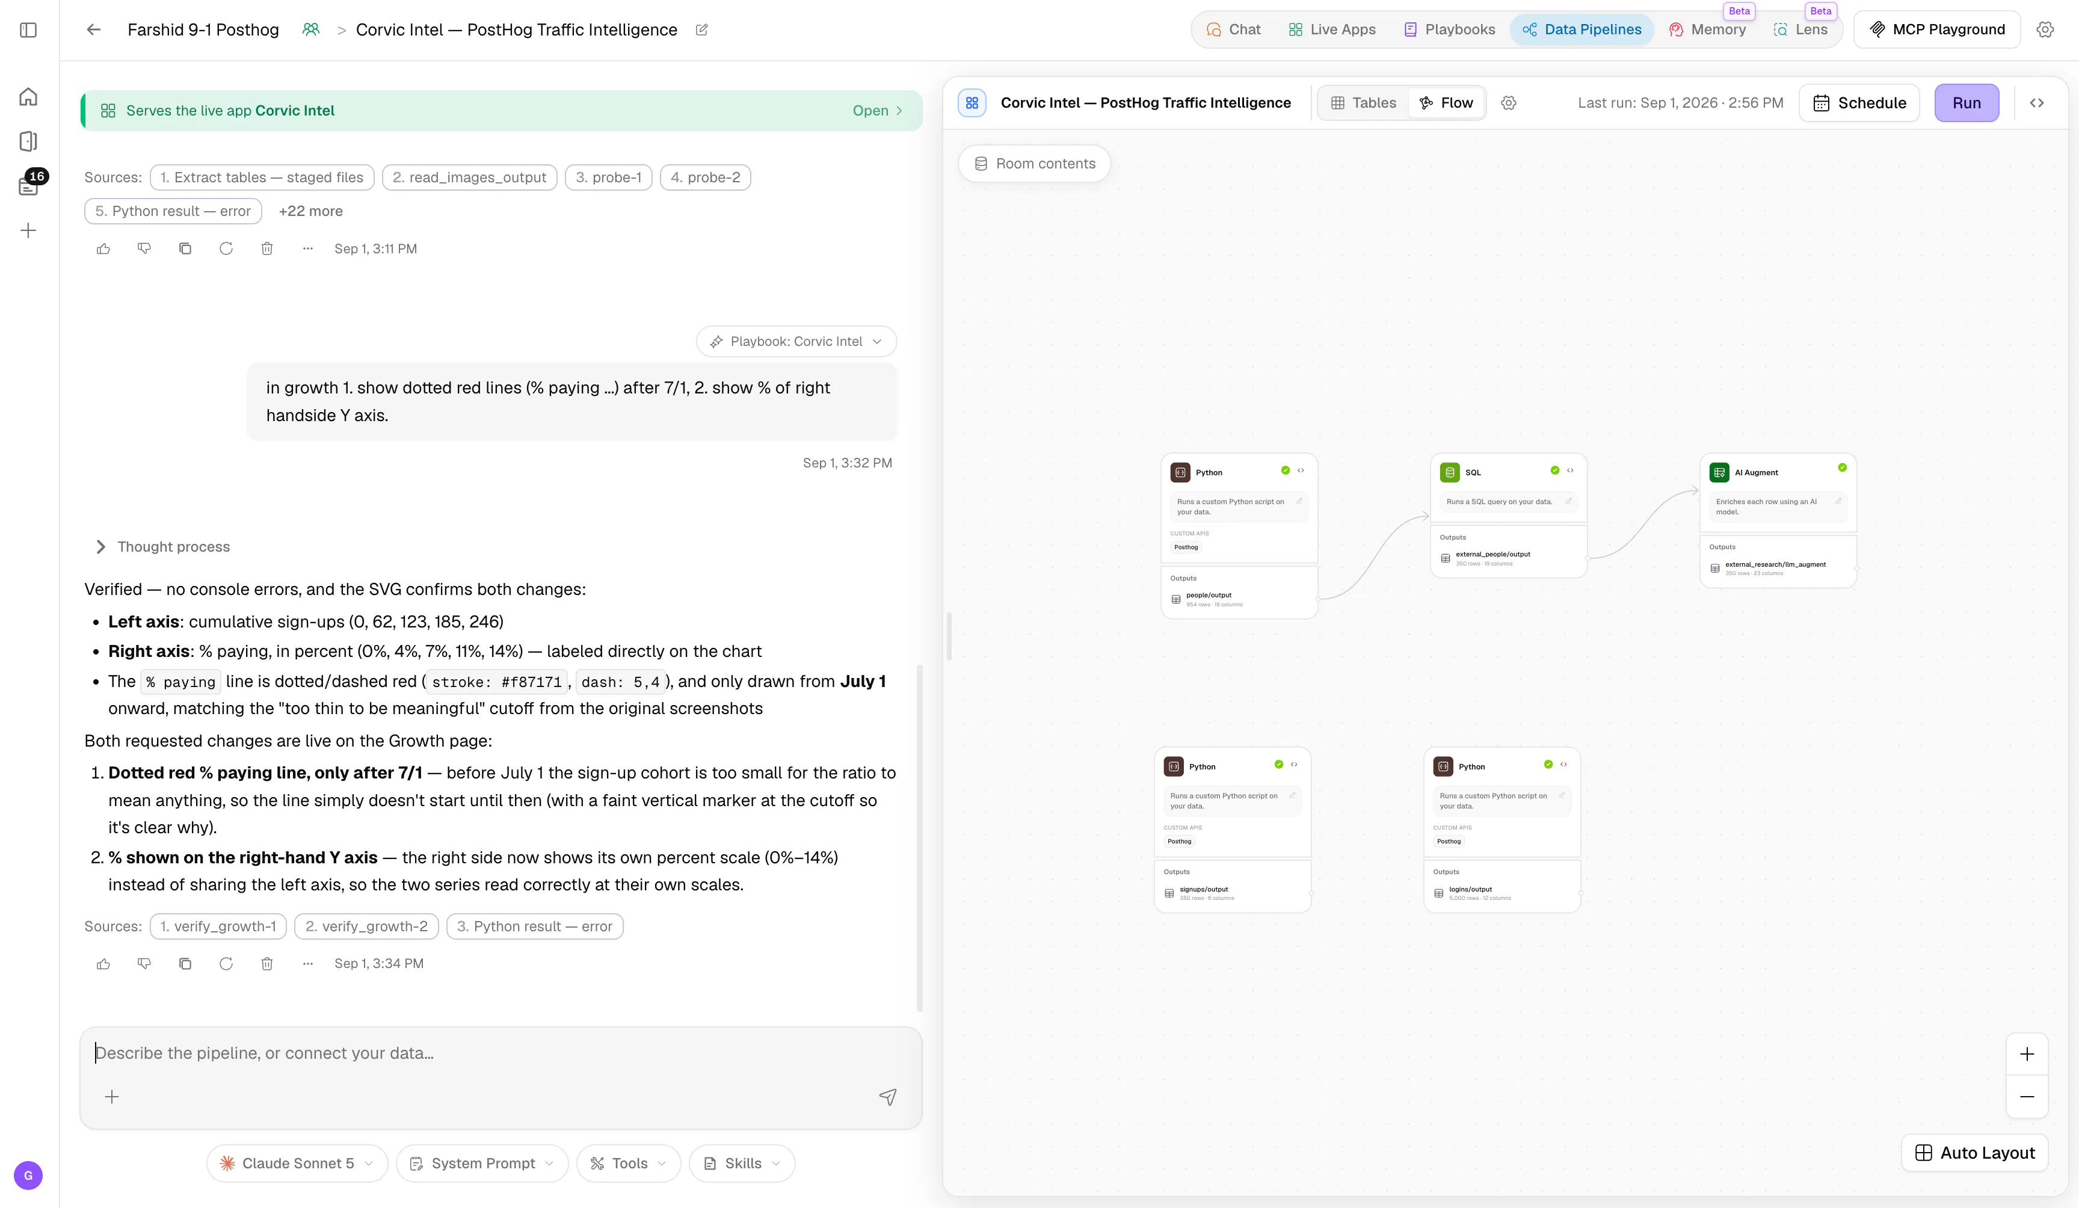Screen dimensions: 2079x1208
Task: Switch pipeline view to Flow
Action: (x=1446, y=103)
